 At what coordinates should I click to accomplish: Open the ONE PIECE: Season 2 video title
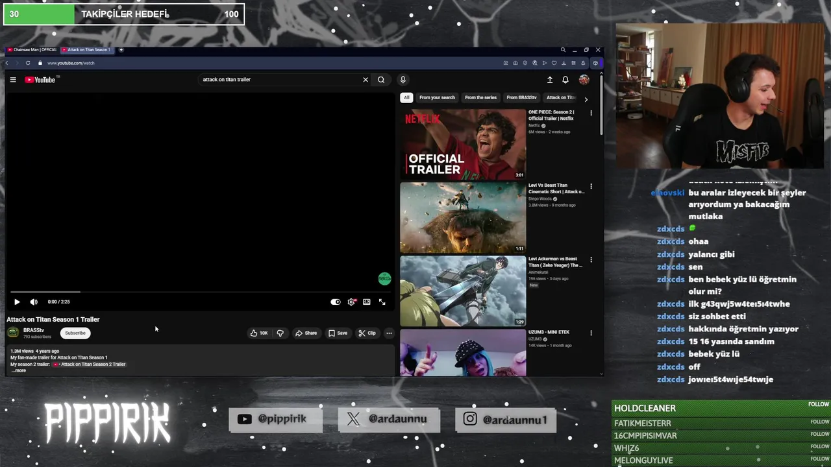(551, 115)
